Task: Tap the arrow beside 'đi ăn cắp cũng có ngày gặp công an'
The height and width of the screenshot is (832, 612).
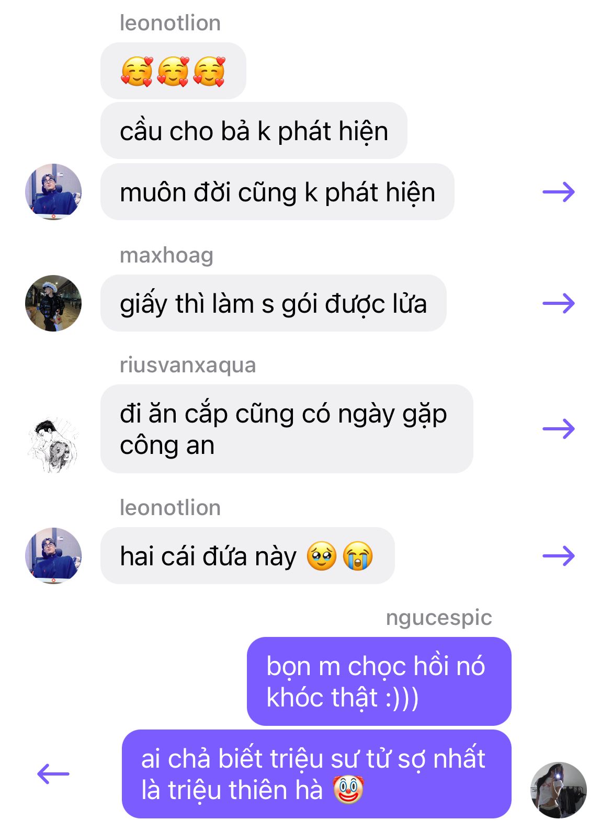Action: [x=559, y=429]
